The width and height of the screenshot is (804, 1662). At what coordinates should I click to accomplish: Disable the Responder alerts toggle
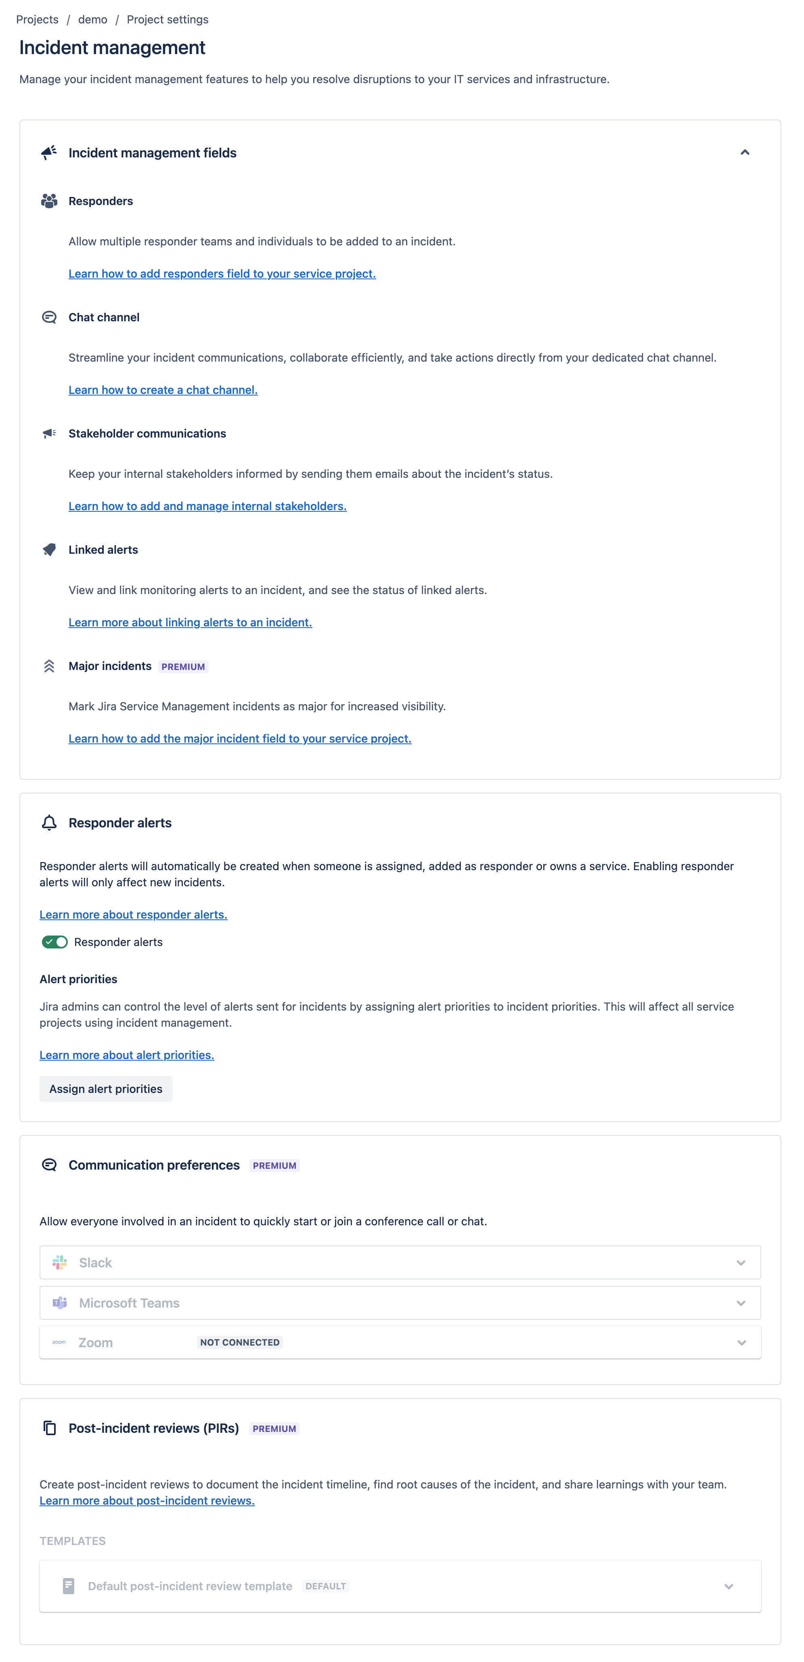[x=55, y=942]
